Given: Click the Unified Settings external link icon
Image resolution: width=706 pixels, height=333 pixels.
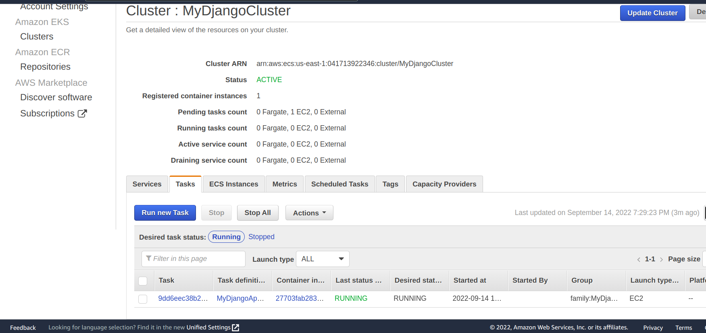Looking at the screenshot, I should (236, 328).
